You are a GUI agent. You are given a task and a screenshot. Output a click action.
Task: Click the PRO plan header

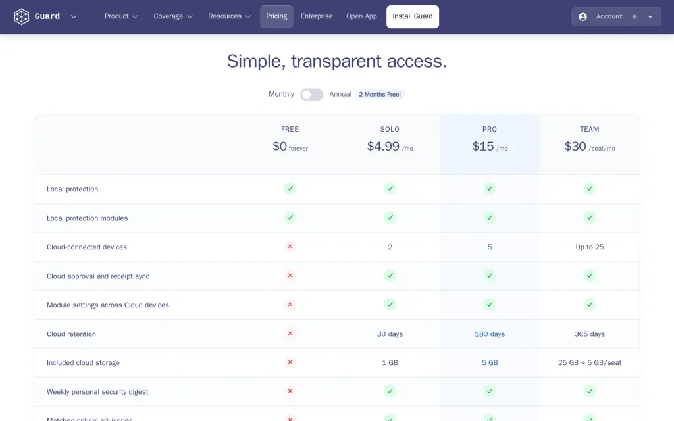pos(490,129)
